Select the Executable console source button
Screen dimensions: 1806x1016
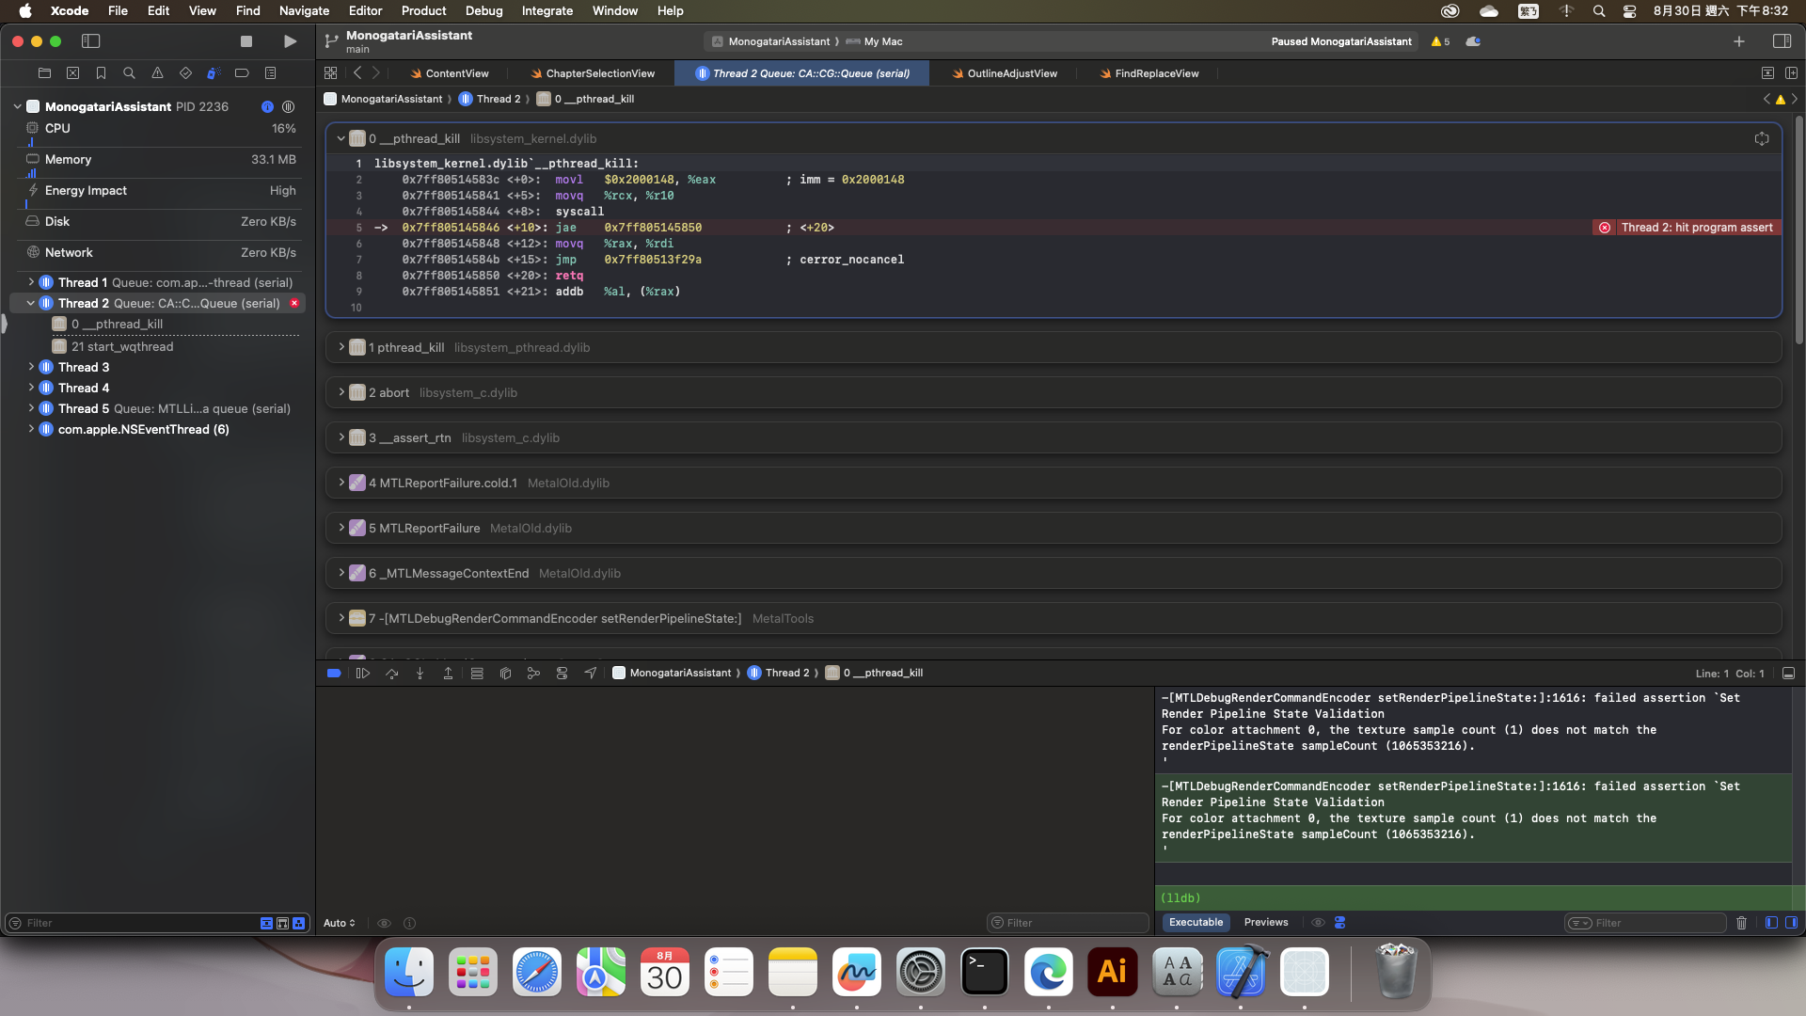1196,923
